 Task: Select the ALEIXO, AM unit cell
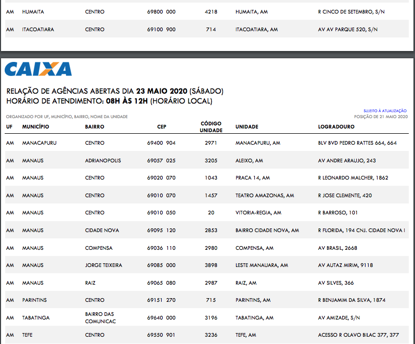(249, 161)
